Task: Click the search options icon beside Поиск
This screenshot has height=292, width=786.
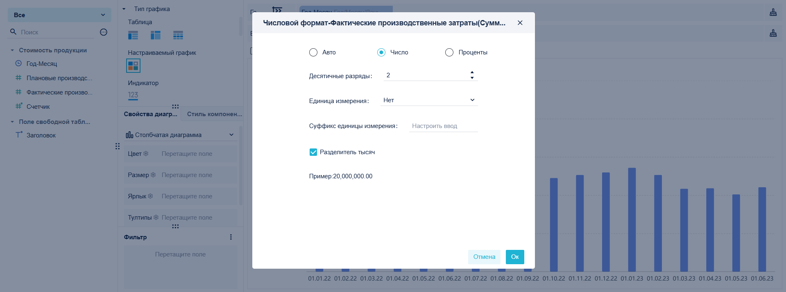Action: click(104, 32)
